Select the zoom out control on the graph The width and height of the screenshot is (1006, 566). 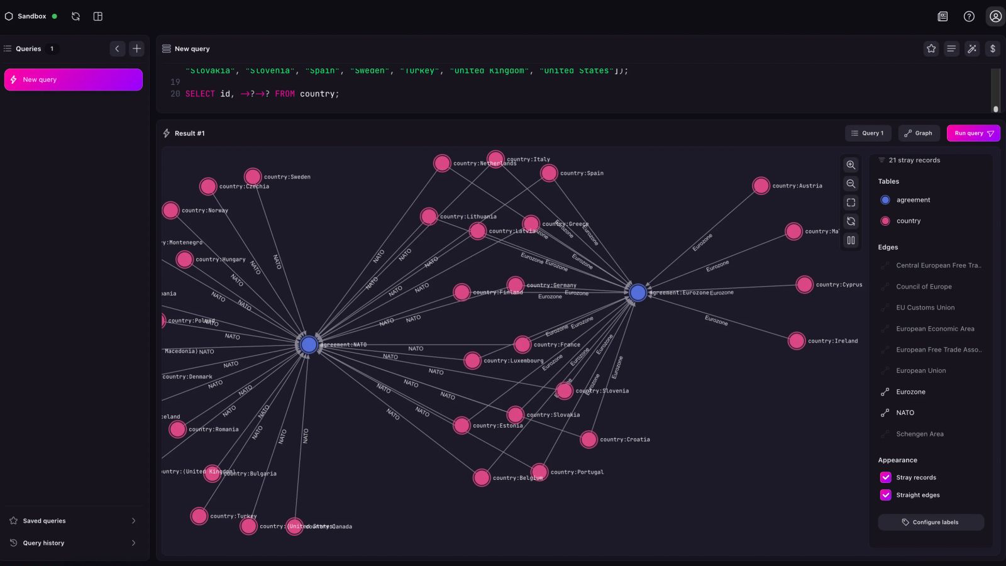(851, 184)
